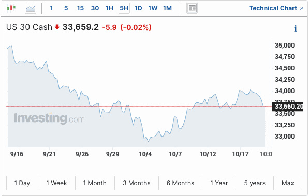The image size is (308, 196).
Task: Choose the 1W interval
Action: pyautogui.click(x=153, y=8)
